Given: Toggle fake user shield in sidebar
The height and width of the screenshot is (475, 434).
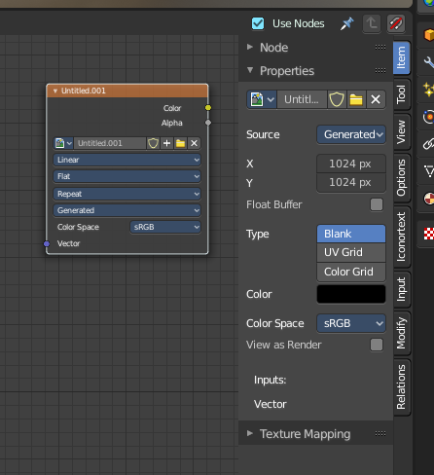Looking at the screenshot, I should coord(337,99).
